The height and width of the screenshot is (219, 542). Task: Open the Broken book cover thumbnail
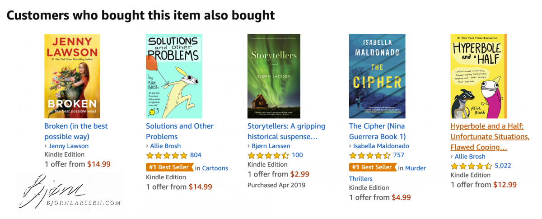tap(72, 76)
